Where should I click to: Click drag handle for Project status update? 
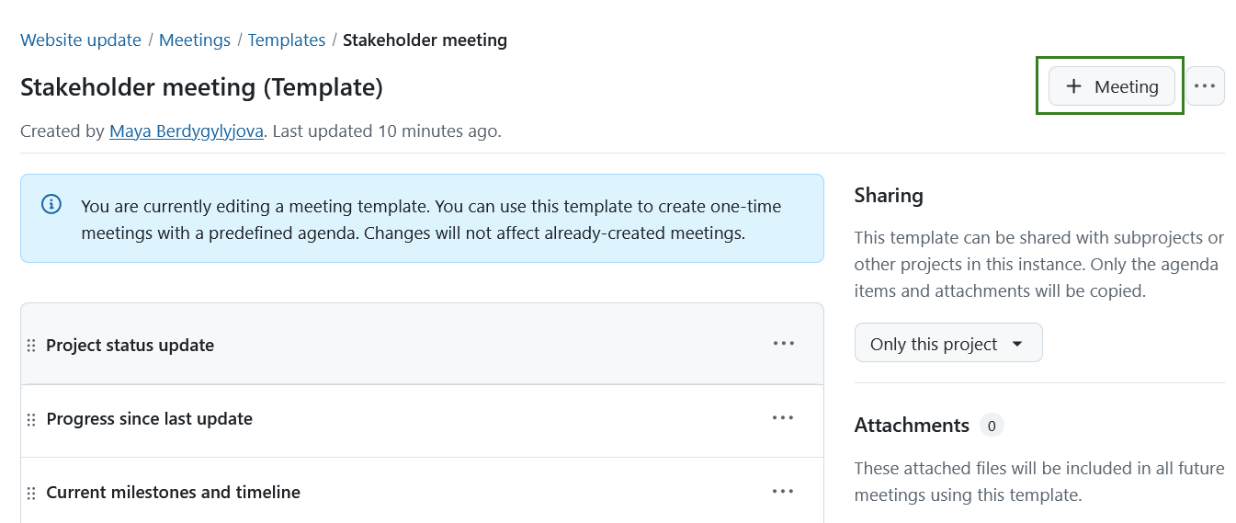[31, 346]
